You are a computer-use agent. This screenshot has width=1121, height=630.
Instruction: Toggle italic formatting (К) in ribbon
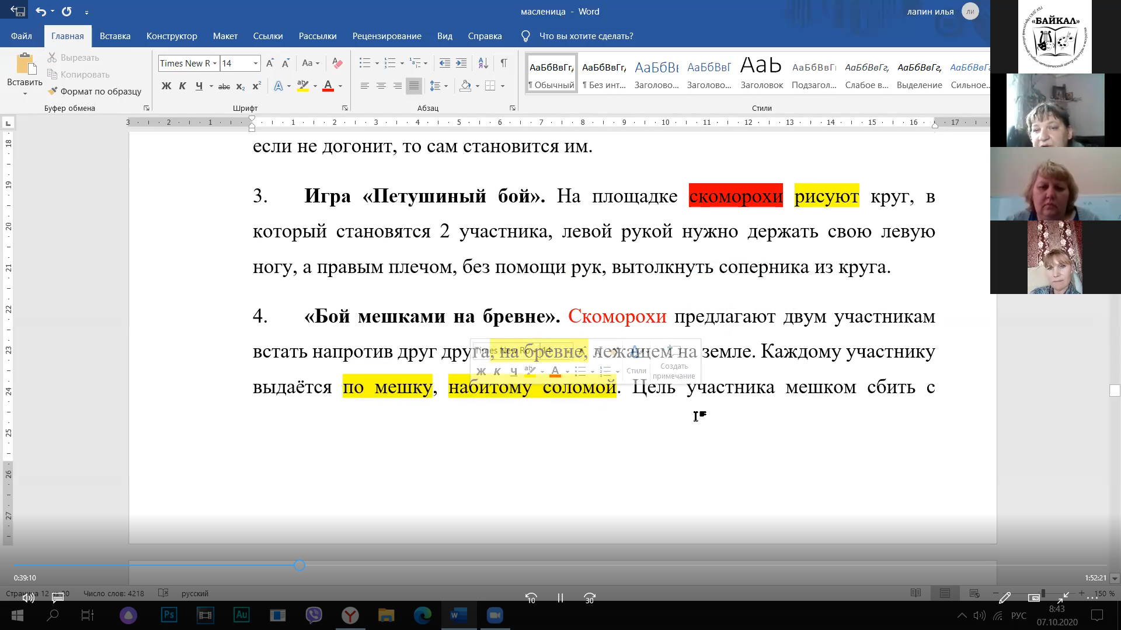coord(182,86)
